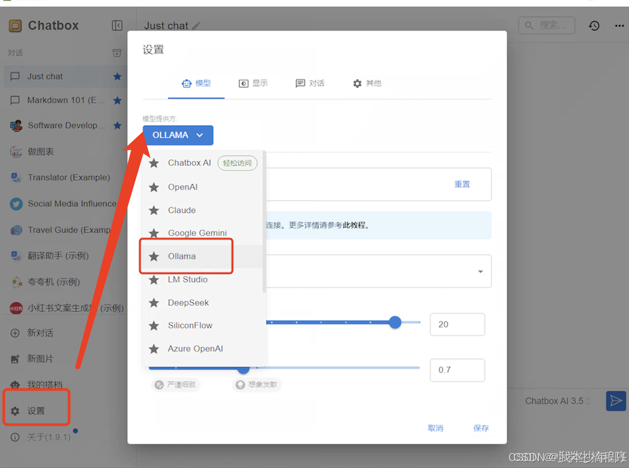This screenshot has height=468, width=629.
Task: Select SiliconFlow provider
Action: (203, 325)
